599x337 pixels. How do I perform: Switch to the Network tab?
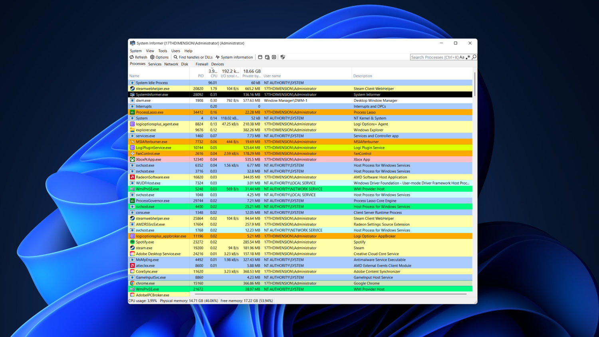click(171, 64)
